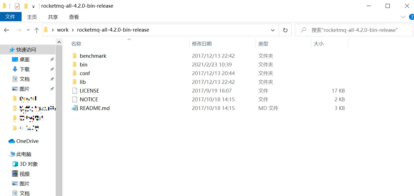Select the lib folder icon
The height and width of the screenshot is (196, 414).
click(x=75, y=82)
